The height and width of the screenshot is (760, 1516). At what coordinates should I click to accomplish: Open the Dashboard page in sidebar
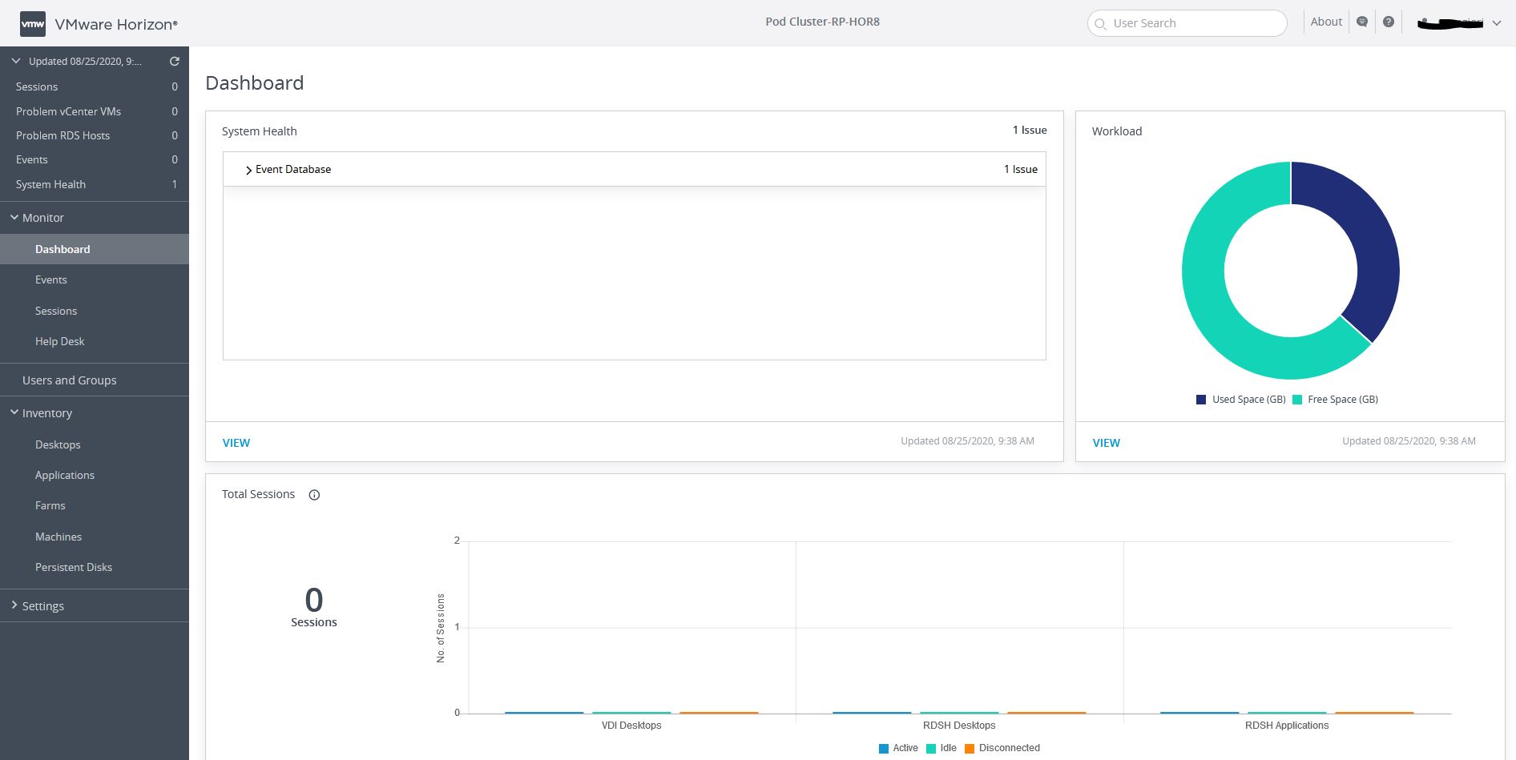tap(95, 249)
